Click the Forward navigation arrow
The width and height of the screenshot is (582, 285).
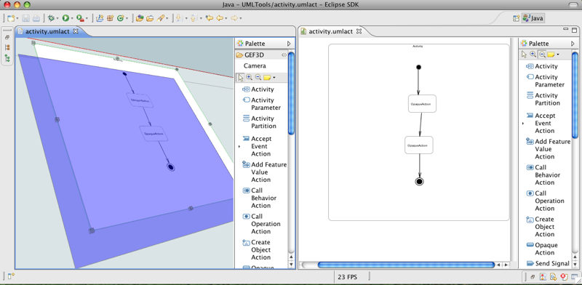[234, 17]
